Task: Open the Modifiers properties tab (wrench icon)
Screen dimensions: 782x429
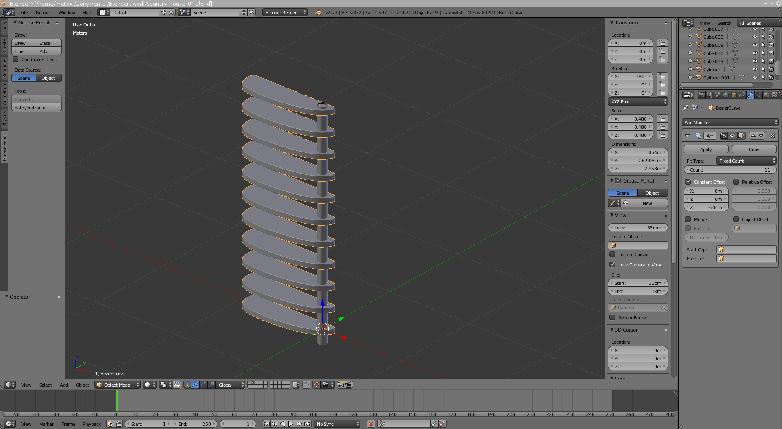Action: click(750, 95)
